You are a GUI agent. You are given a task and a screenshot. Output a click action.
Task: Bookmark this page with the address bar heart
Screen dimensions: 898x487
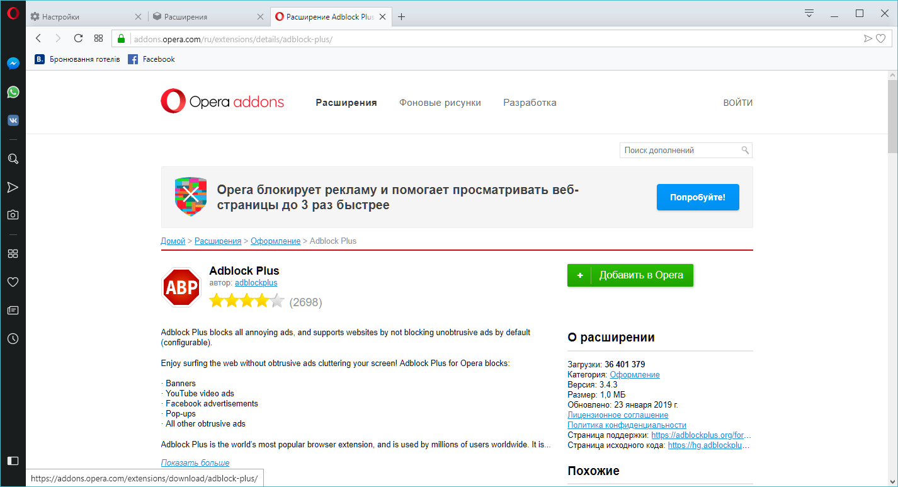coord(880,38)
